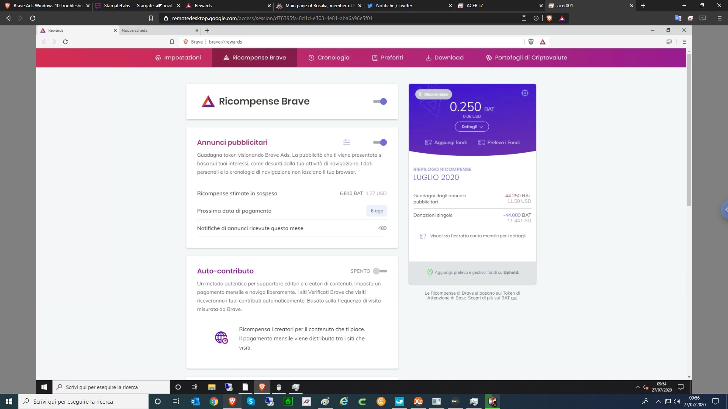Open Chrome from the Windows taskbar
The height and width of the screenshot is (409, 728).
pos(214,401)
